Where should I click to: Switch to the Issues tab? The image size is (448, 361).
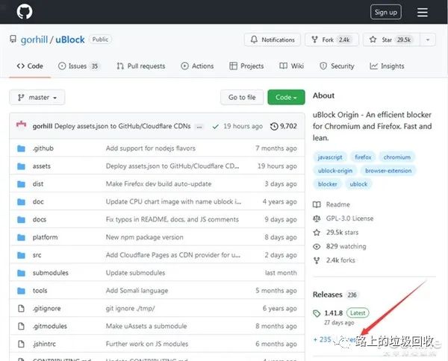[x=78, y=66]
